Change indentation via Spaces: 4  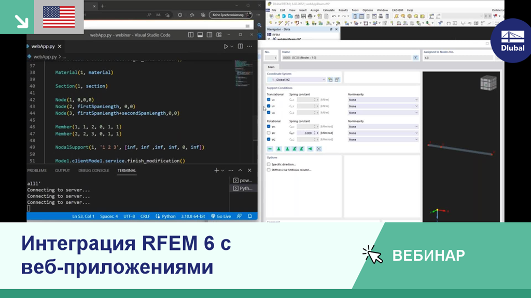point(109,216)
